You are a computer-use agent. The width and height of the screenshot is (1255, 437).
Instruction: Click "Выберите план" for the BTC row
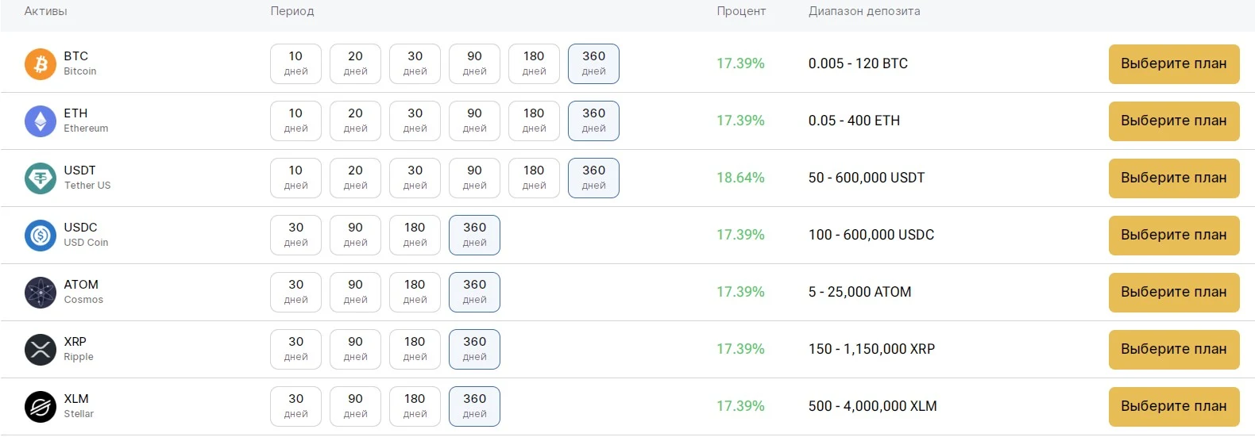pos(1174,63)
